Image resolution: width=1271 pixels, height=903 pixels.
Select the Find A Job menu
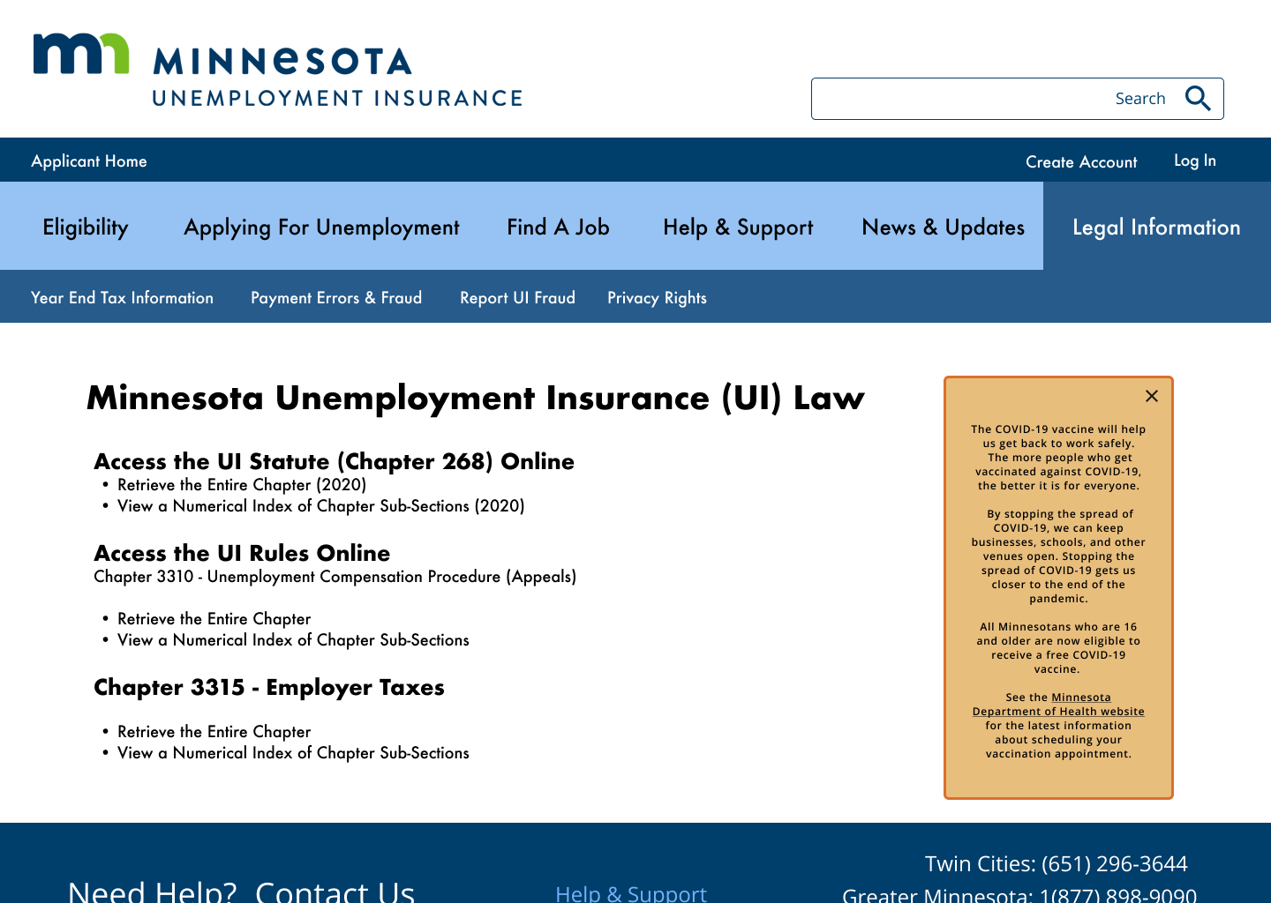point(558,227)
